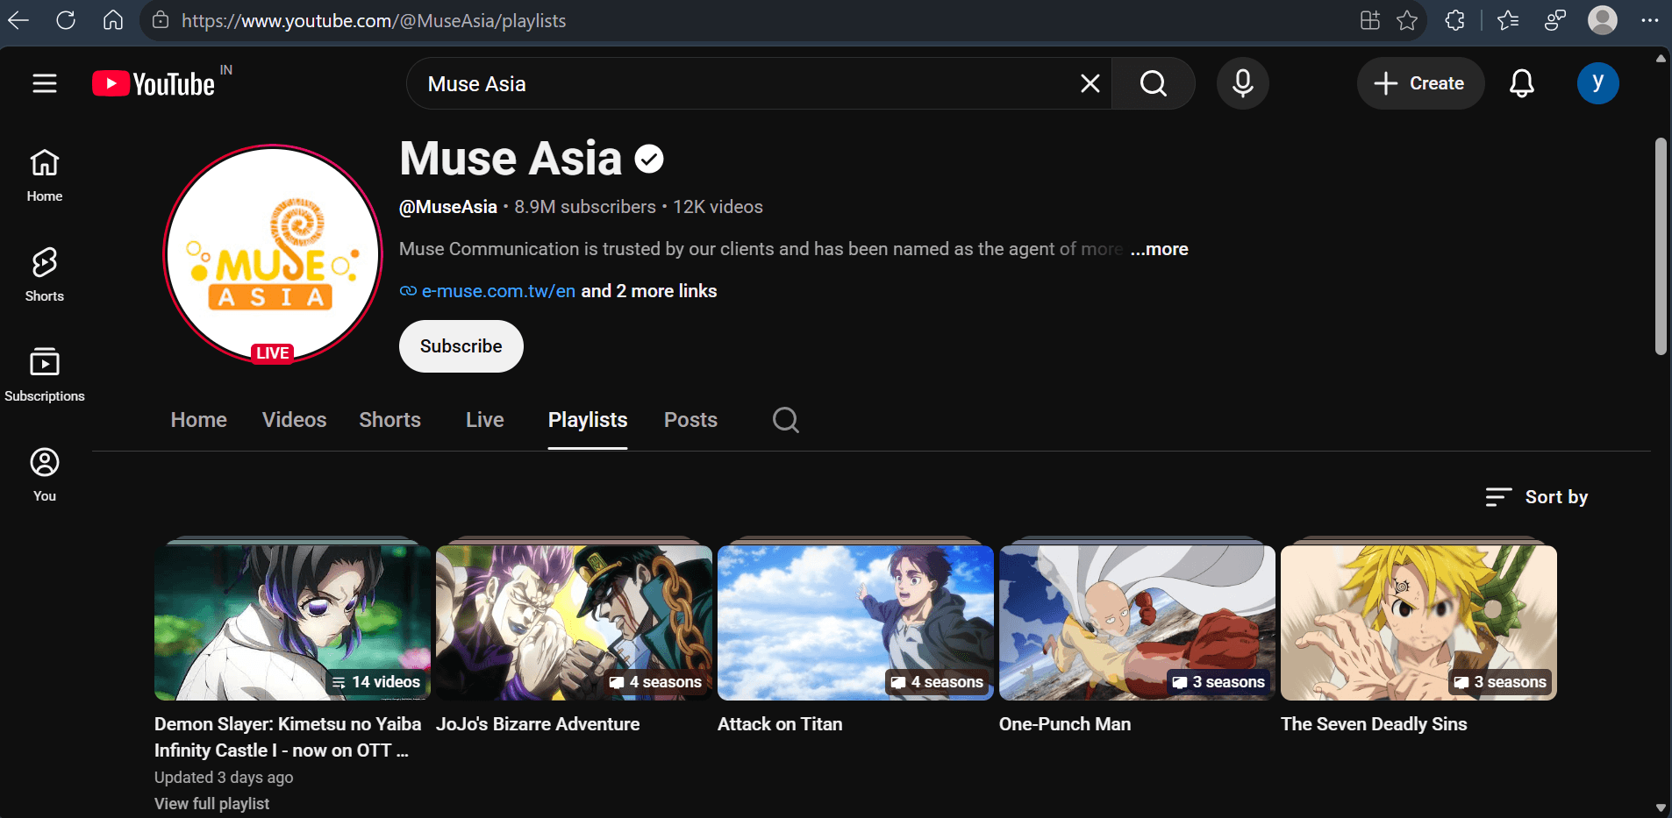Open the browser home page icon
Image resolution: width=1672 pixels, height=818 pixels.
tap(113, 20)
